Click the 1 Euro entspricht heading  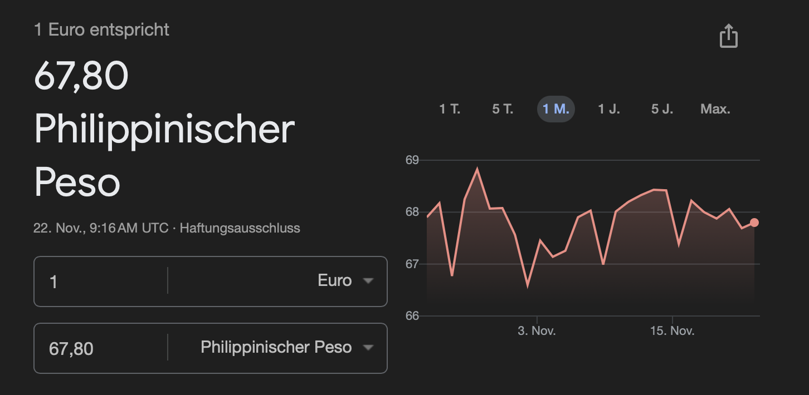click(x=101, y=29)
